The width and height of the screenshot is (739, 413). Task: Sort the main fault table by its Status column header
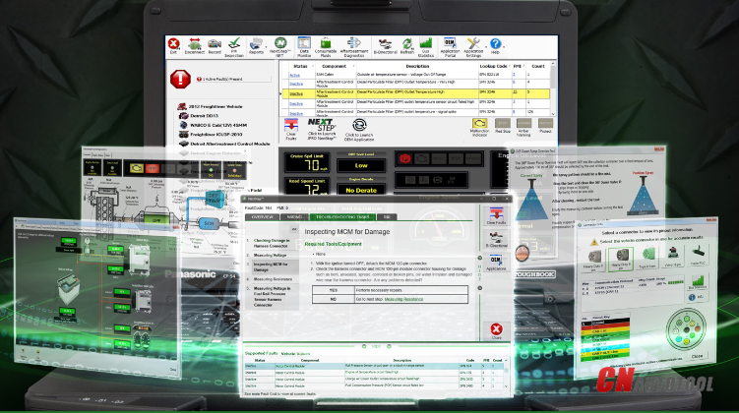tap(300, 67)
